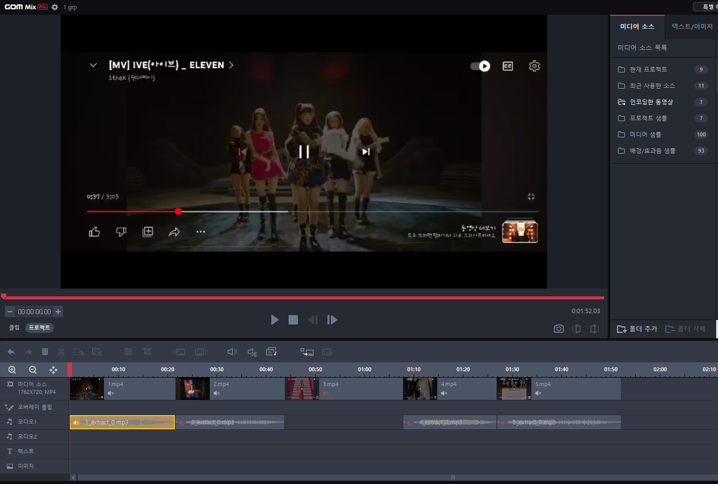The height and width of the screenshot is (484, 718).
Task: Open the GOM Mix settings gear
Action: (x=55, y=7)
